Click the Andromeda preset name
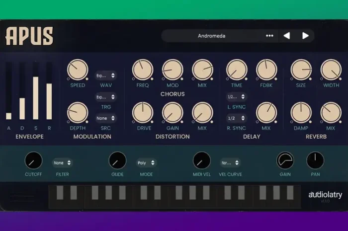Viewport: 348px width, 231px height. pyautogui.click(x=211, y=36)
